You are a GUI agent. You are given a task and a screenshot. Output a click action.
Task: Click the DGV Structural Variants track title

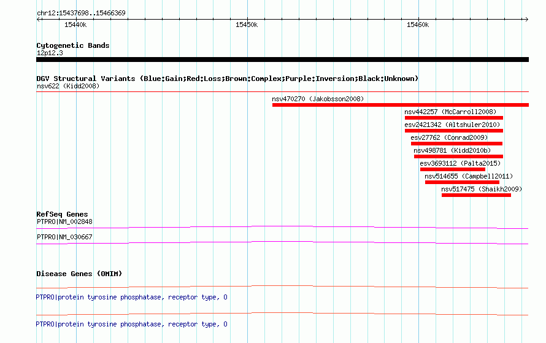[227, 79]
